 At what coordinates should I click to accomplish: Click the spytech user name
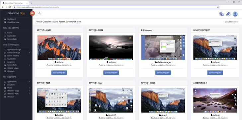[x=112, y=115]
